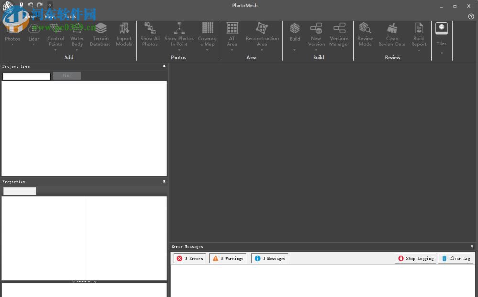
Task: Open the Coverage Map tool
Action: click(207, 33)
